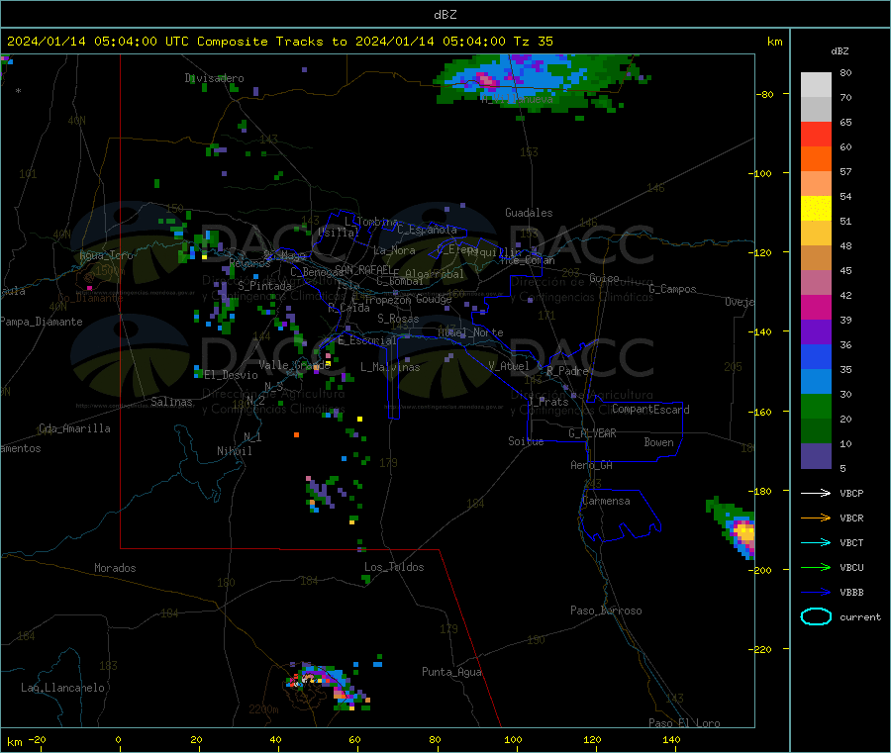The width and height of the screenshot is (891, 753).
Task: Click the 'Paso_Barroso' map label
Action: (x=606, y=611)
